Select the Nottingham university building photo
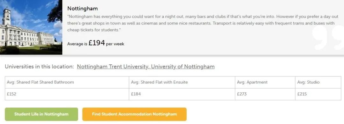This screenshot has height=124, width=344. coord(31,27)
